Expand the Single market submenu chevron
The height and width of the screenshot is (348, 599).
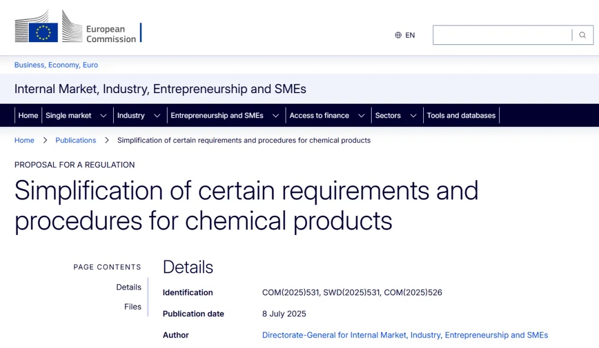(x=103, y=116)
